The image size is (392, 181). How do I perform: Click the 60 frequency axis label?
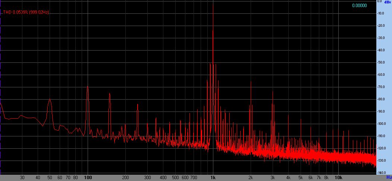(60, 178)
